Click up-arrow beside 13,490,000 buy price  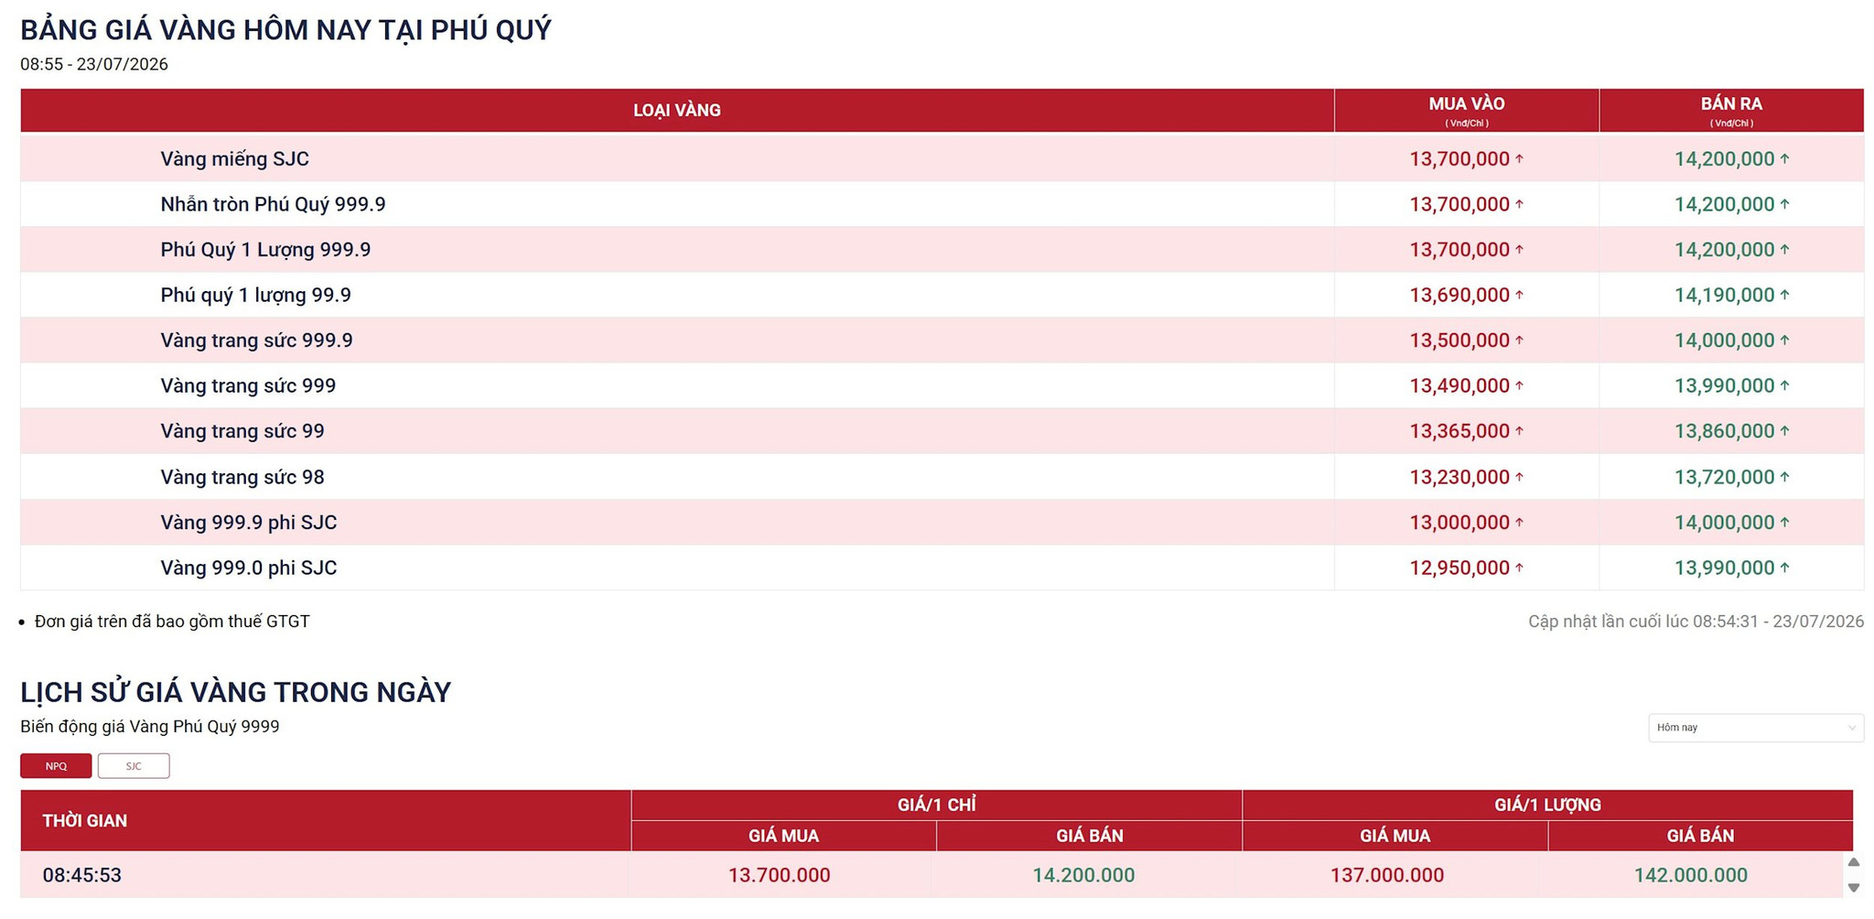[x=1519, y=385]
